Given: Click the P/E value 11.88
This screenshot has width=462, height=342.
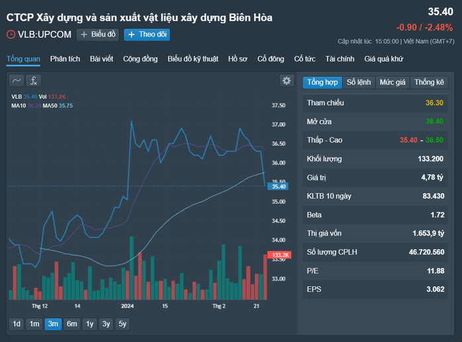Looking at the screenshot, I should tap(436, 271).
